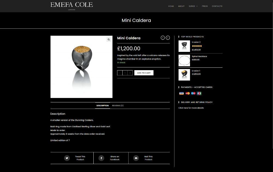Expand the Series dropdown menu

[193, 6]
